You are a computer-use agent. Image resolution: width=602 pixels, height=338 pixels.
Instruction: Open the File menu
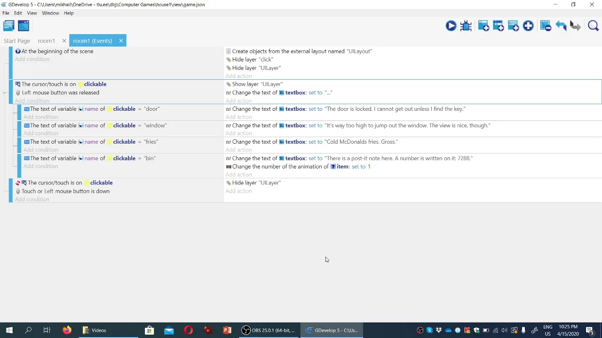(6, 13)
